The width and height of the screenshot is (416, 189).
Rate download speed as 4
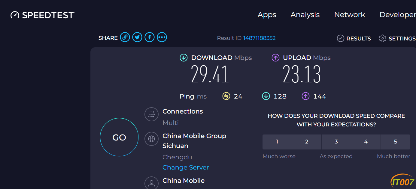click(x=366, y=142)
